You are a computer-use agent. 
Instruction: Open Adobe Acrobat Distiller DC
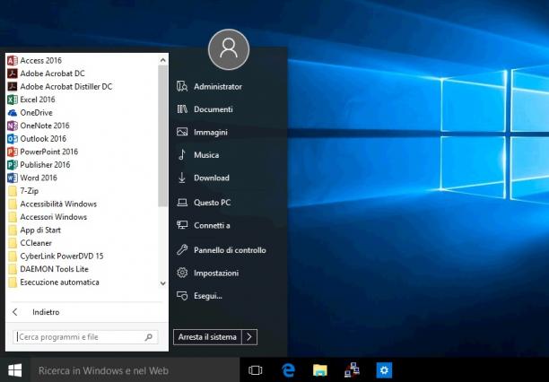(59, 86)
